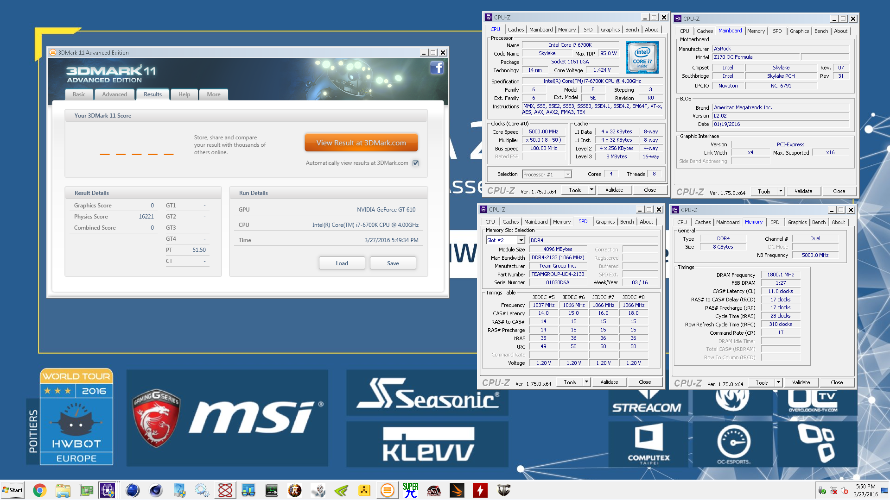The width and height of the screenshot is (890, 500).
Task: Open the black 3DMark orange-streak taskbar icon
Action: [x=457, y=490]
